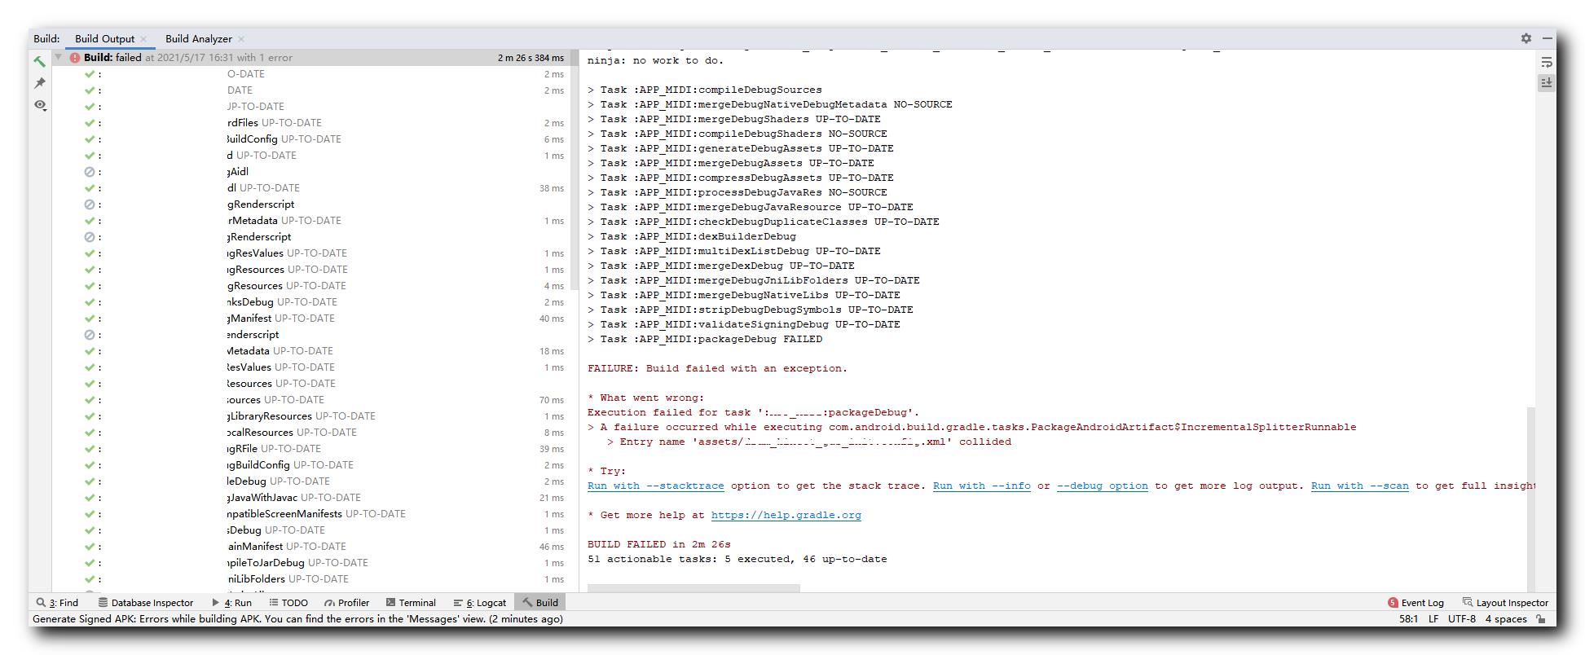Close the Build Output tab
Screen dimensions: 1585x655
coord(143,39)
